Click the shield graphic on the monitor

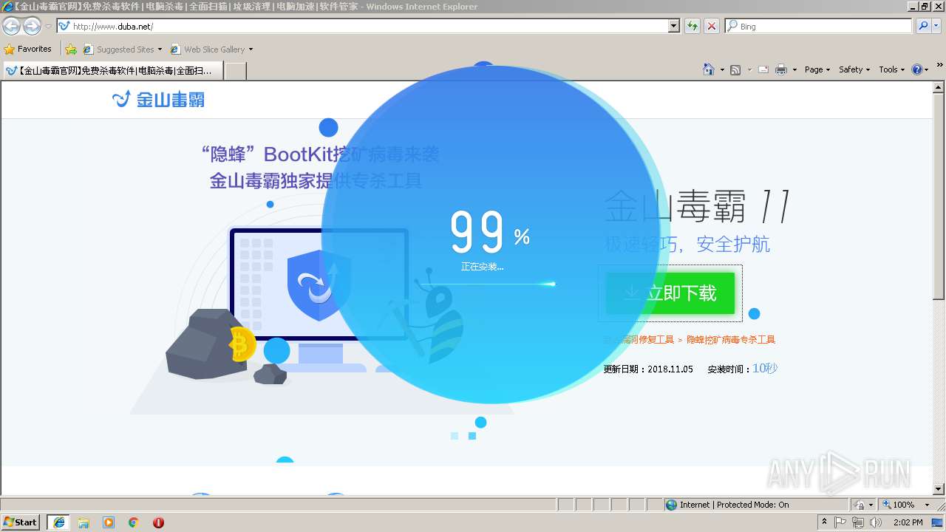point(319,284)
